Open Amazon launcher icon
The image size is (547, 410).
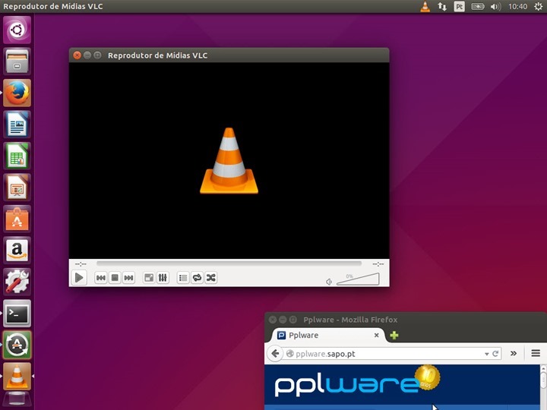point(17,251)
